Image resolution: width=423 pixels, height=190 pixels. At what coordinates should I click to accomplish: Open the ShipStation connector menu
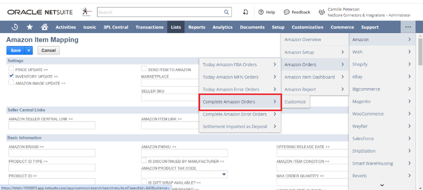click(x=382, y=151)
